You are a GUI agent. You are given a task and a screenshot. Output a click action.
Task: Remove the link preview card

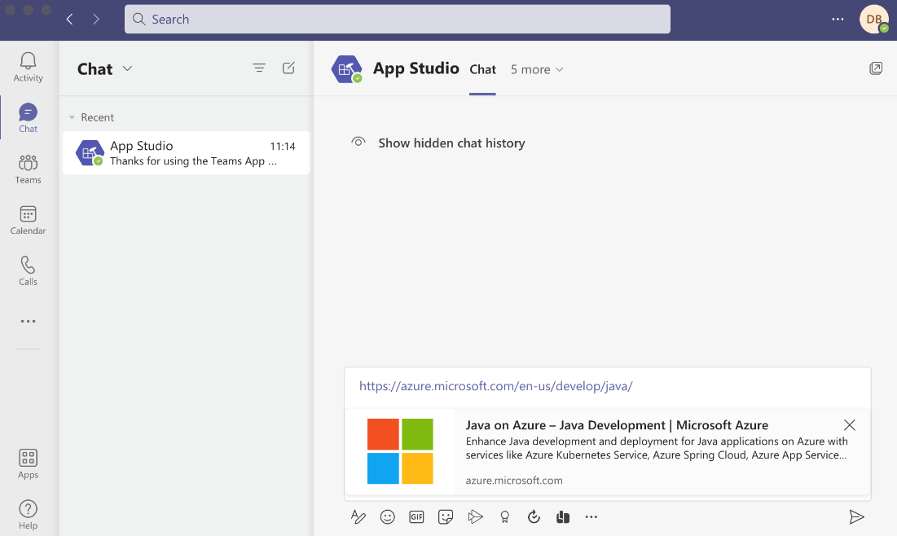click(850, 425)
